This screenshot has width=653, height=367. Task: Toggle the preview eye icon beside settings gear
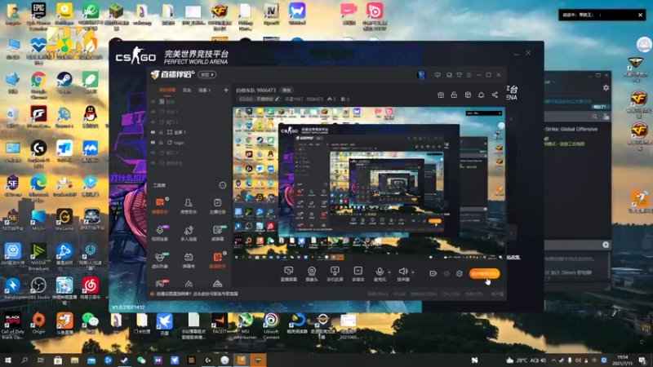[x=446, y=273]
